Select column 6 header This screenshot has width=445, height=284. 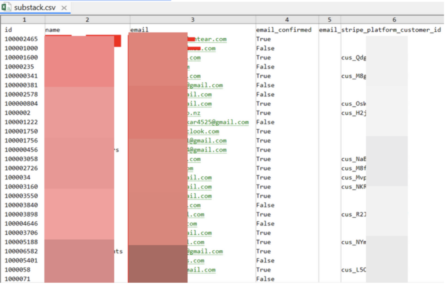pyautogui.click(x=394, y=20)
